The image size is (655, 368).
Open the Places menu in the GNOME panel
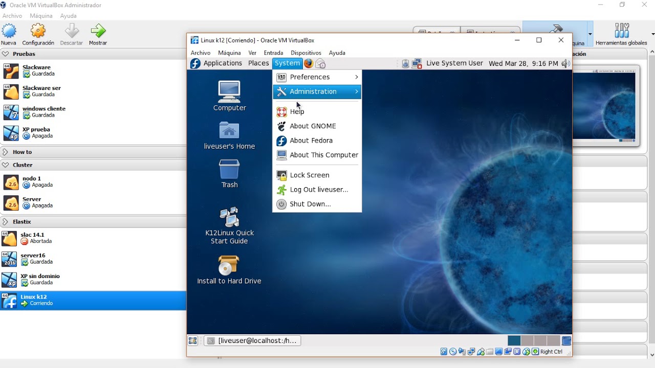[x=258, y=63]
